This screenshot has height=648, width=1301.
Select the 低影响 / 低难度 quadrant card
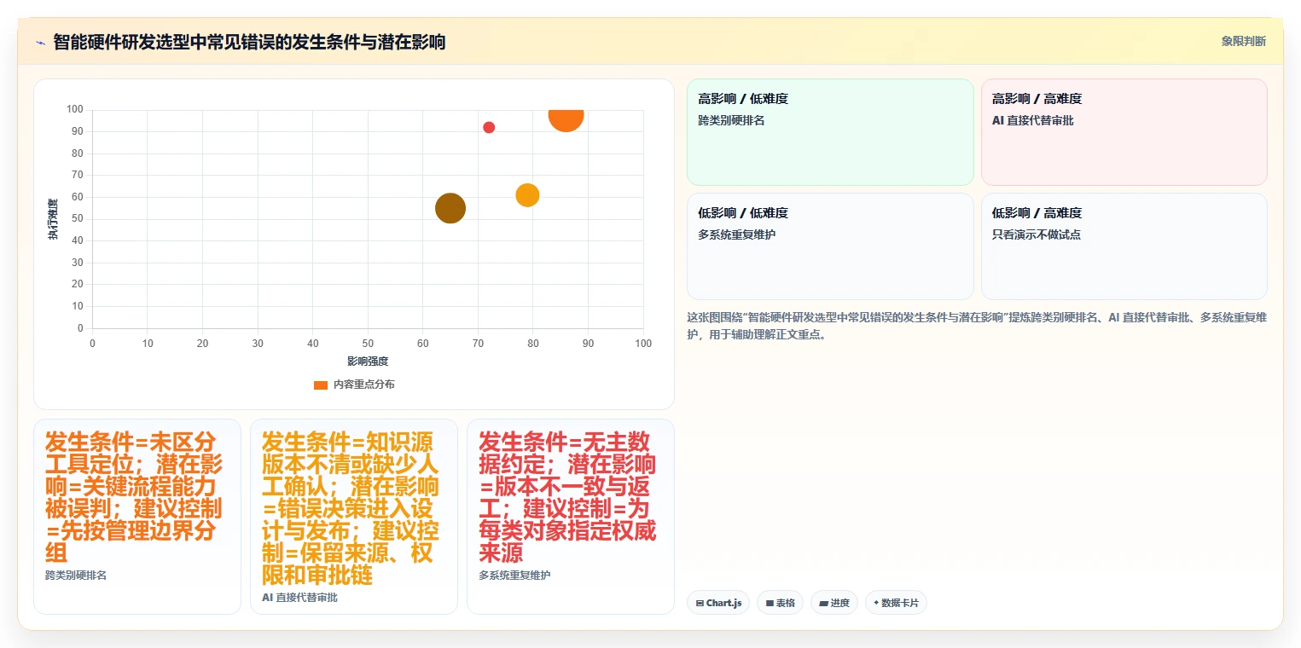coord(830,246)
